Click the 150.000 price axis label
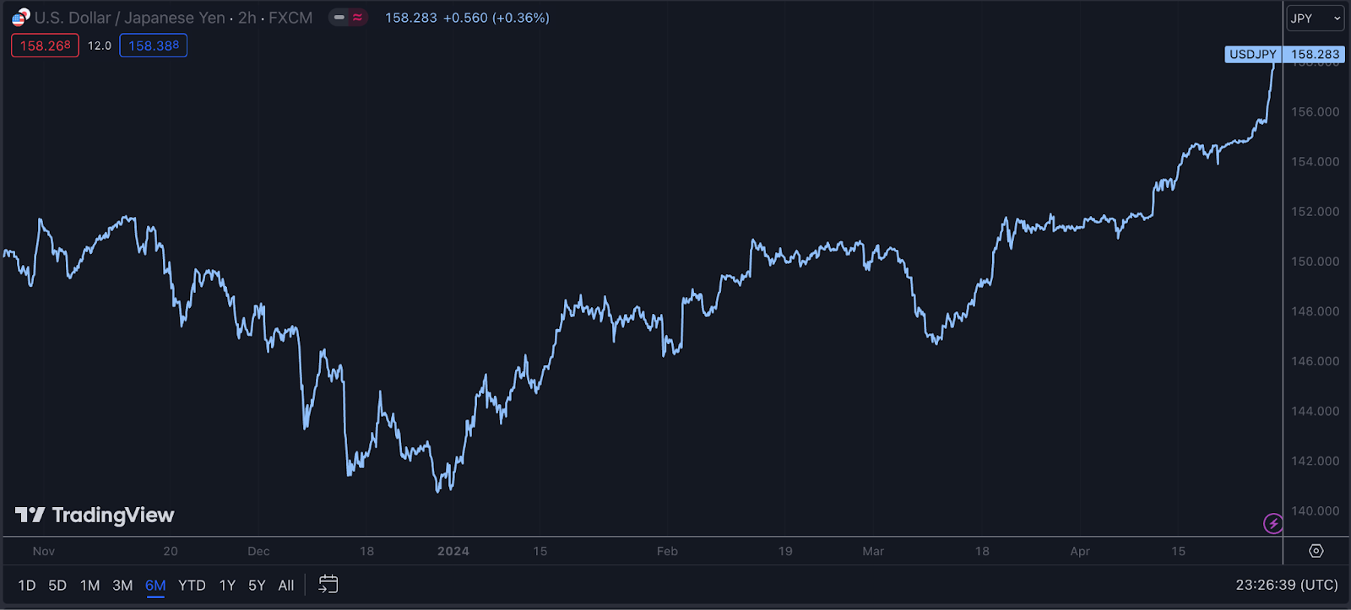The image size is (1351, 610). click(1315, 262)
